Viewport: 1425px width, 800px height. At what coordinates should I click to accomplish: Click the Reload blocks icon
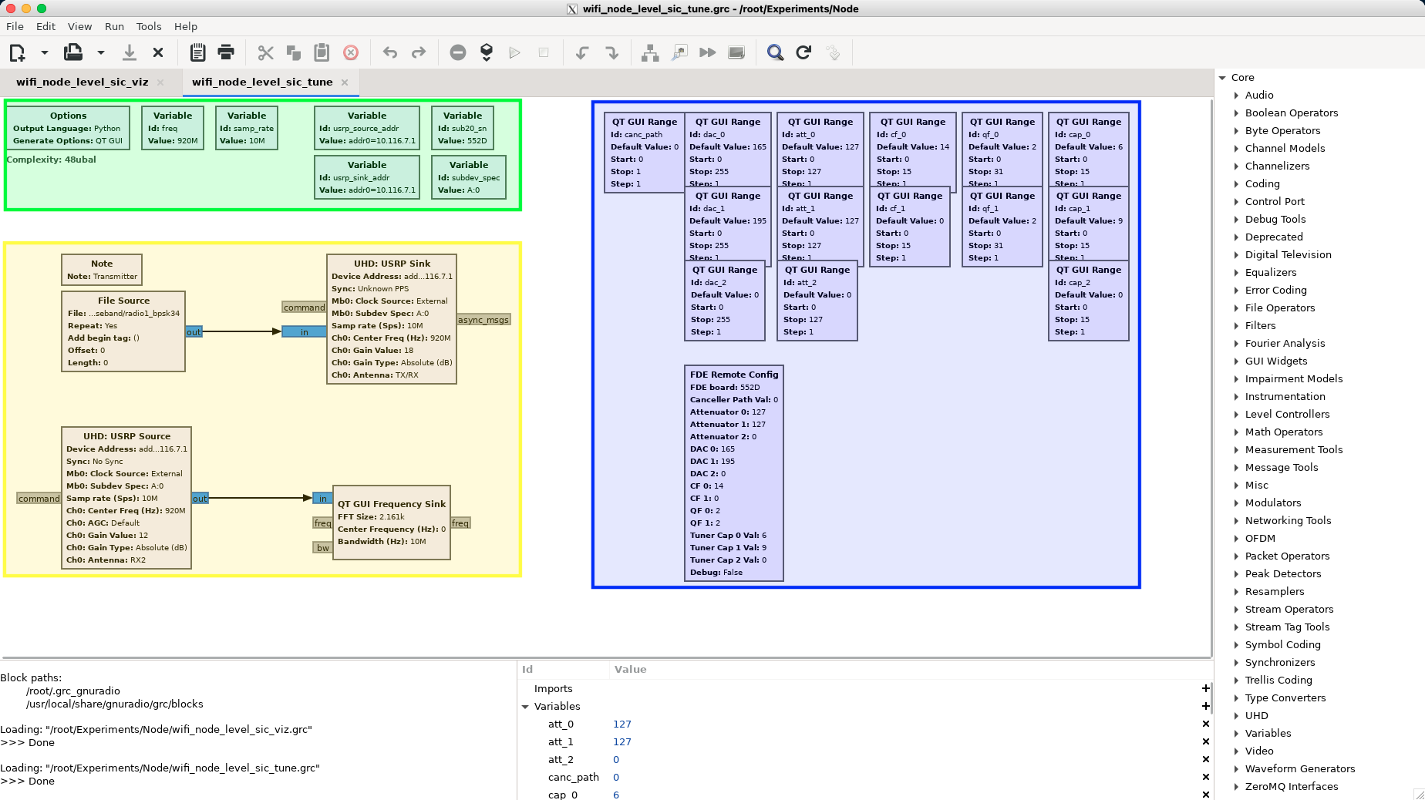coord(803,52)
